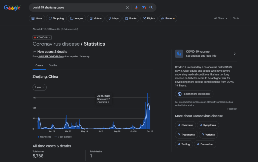Expand COVID-19 vaccine chevron arrow
Image resolution: width=258 pixels, height=162 pixels.
[235, 54]
